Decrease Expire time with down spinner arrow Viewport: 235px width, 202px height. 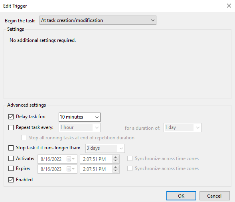pos(115,171)
